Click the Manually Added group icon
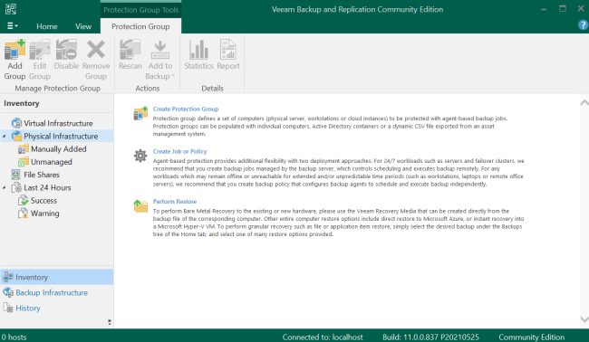Viewport: 589px width, 342px height. pos(24,149)
